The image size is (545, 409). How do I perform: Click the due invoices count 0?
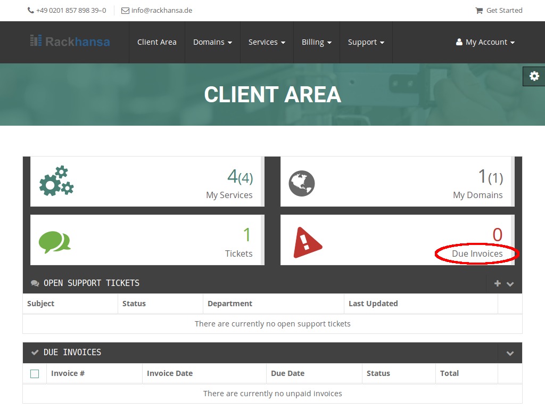(x=498, y=235)
